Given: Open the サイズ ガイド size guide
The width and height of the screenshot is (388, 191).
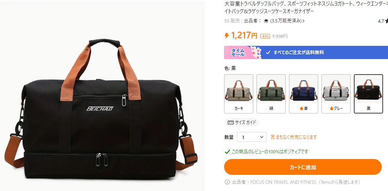Looking at the screenshot, I should pos(242,122).
